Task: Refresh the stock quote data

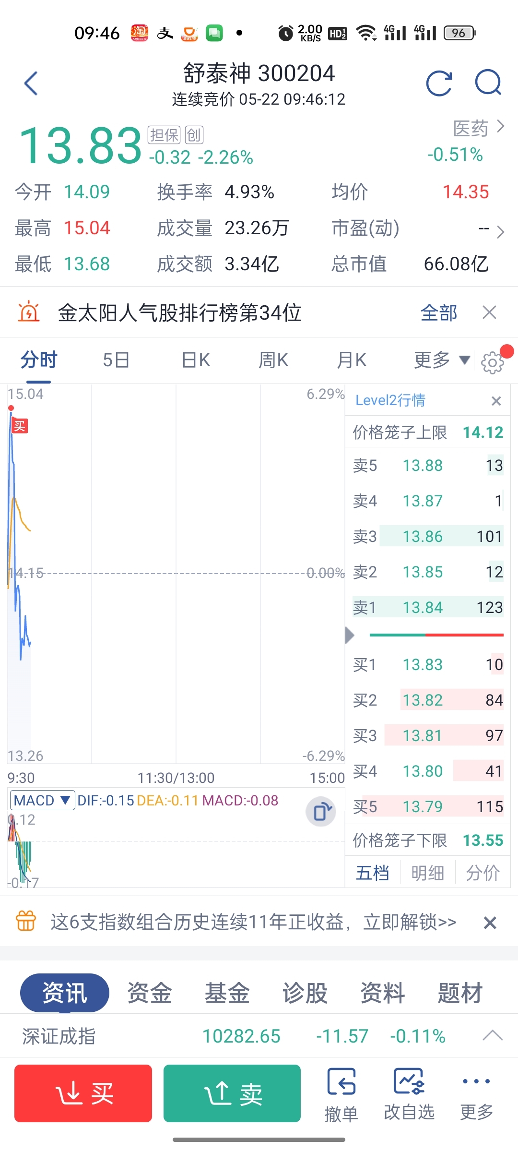Action: click(x=439, y=84)
